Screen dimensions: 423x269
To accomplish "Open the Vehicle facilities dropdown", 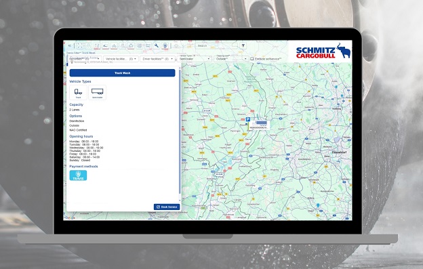I will point(121,59).
